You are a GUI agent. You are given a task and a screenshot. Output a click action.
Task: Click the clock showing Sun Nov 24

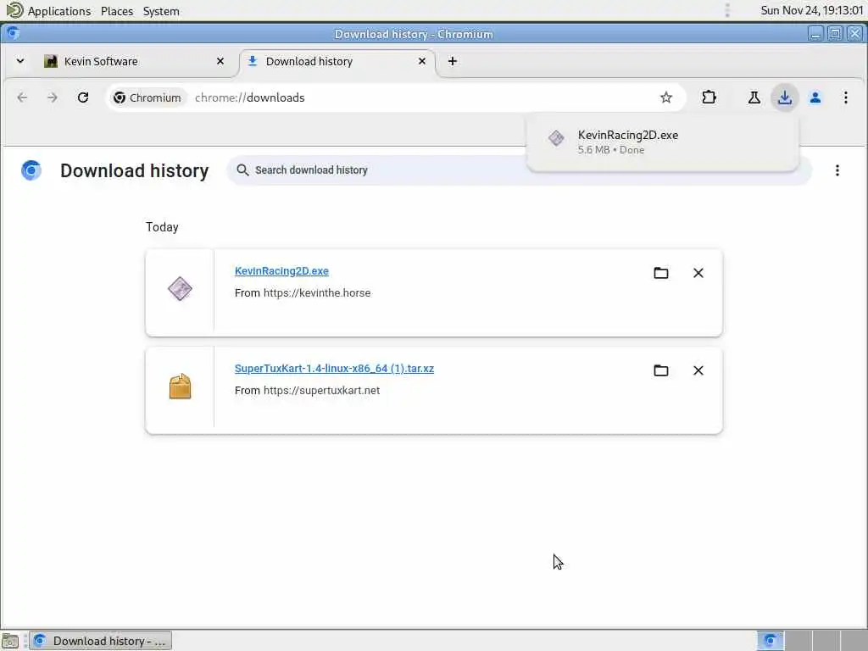pos(811,10)
